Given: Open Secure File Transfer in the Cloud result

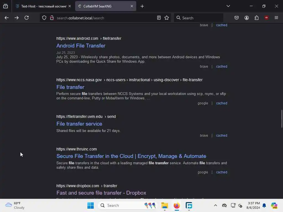Looking at the screenshot, I should [131, 156].
